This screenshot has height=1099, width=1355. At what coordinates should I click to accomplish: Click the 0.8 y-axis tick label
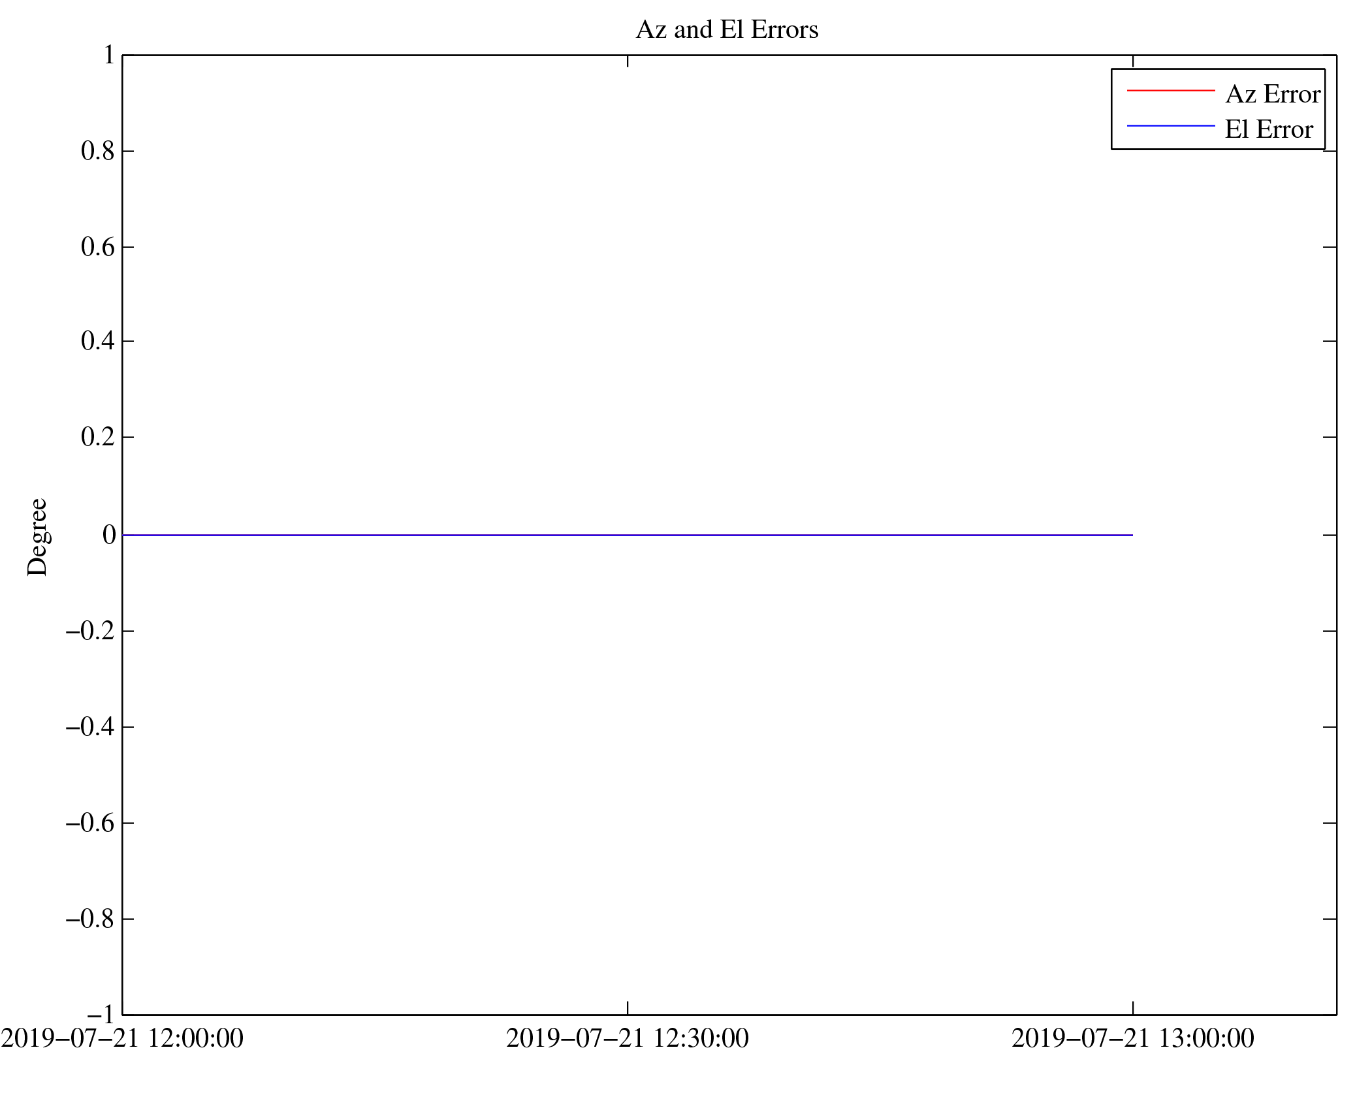(x=97, y=151)
